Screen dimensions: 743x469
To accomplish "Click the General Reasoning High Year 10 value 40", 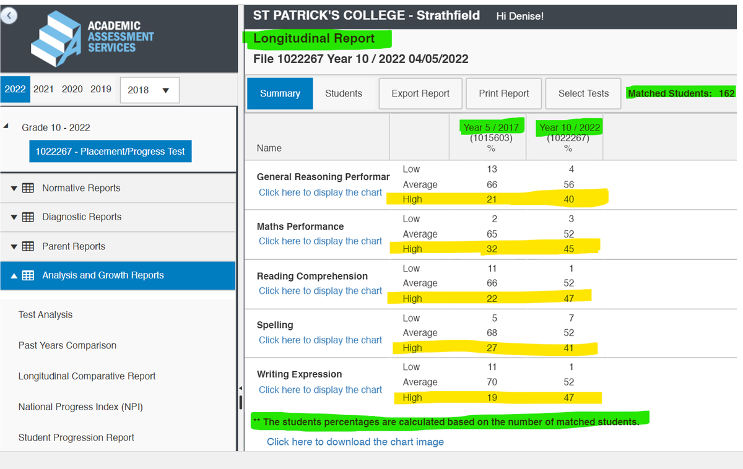I will click(x=569, y=199).
